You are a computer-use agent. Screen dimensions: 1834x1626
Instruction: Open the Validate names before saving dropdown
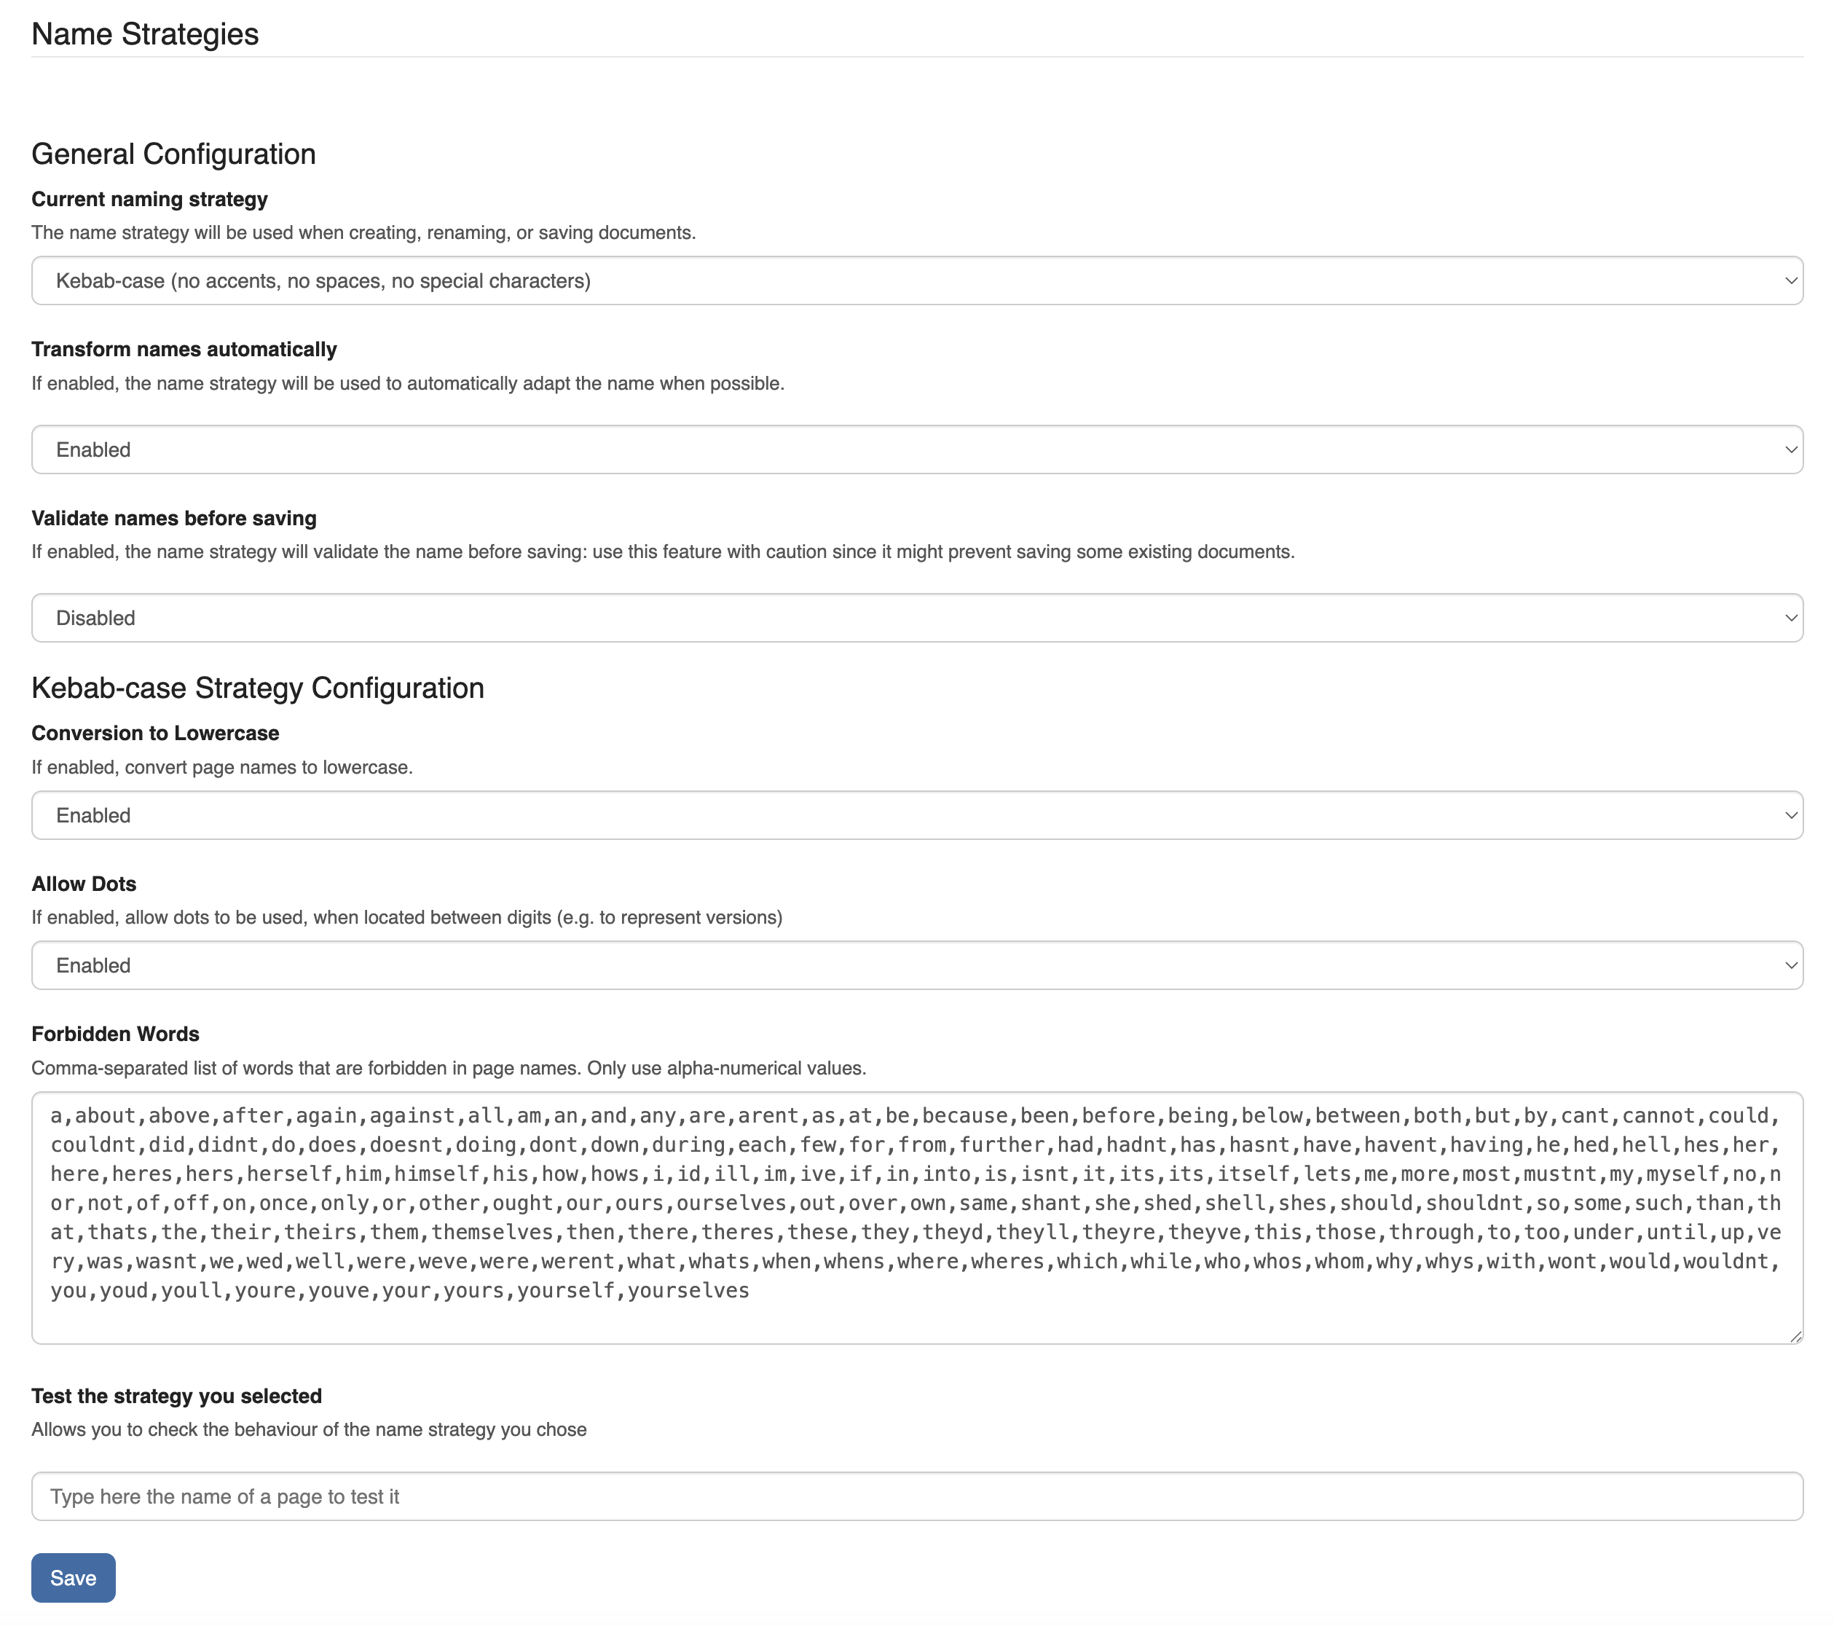pyautogui.click(x=916, y=617)
